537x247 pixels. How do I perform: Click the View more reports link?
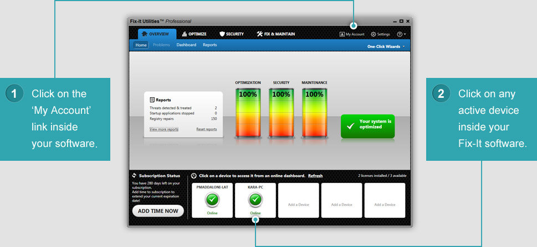[x=163, y=129]
